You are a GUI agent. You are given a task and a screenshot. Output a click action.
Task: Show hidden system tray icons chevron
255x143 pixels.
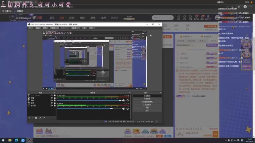[x=226, y=140]
